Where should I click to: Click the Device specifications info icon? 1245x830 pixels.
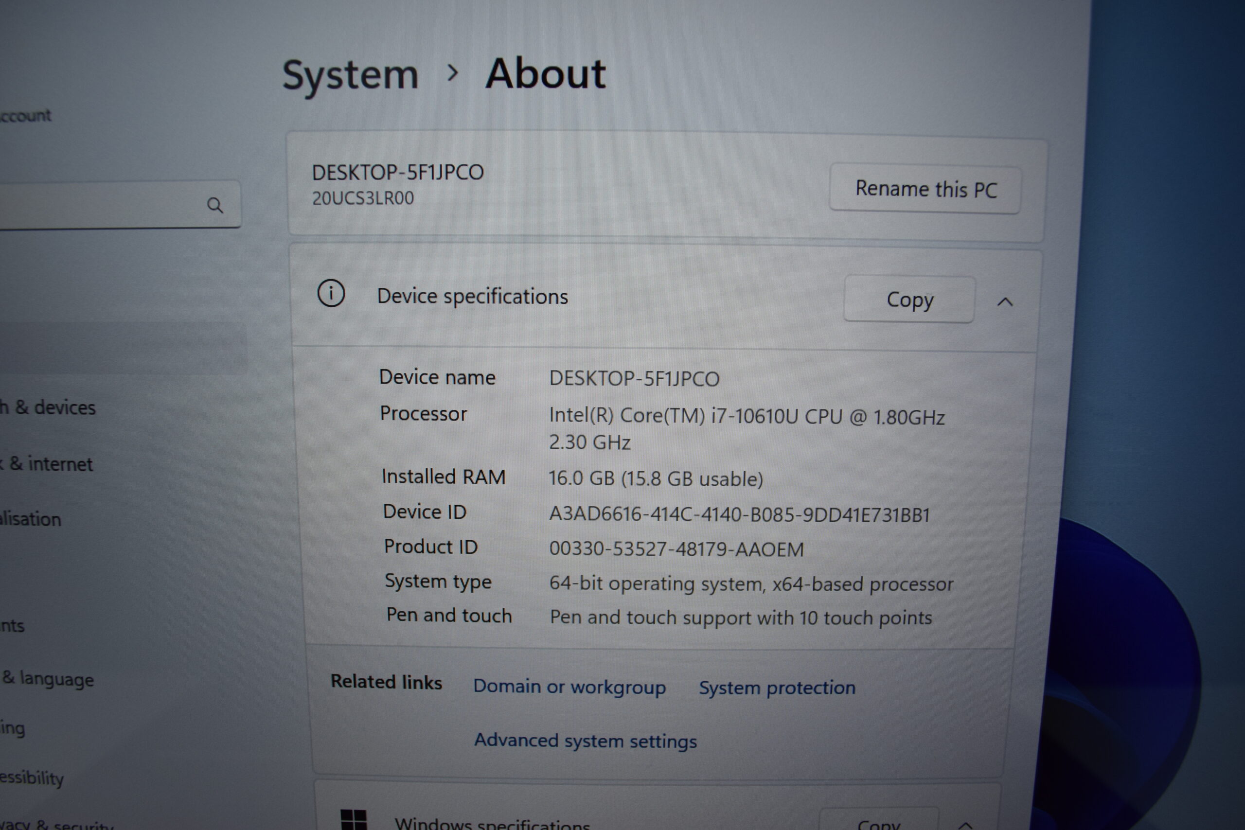point(331,293)
